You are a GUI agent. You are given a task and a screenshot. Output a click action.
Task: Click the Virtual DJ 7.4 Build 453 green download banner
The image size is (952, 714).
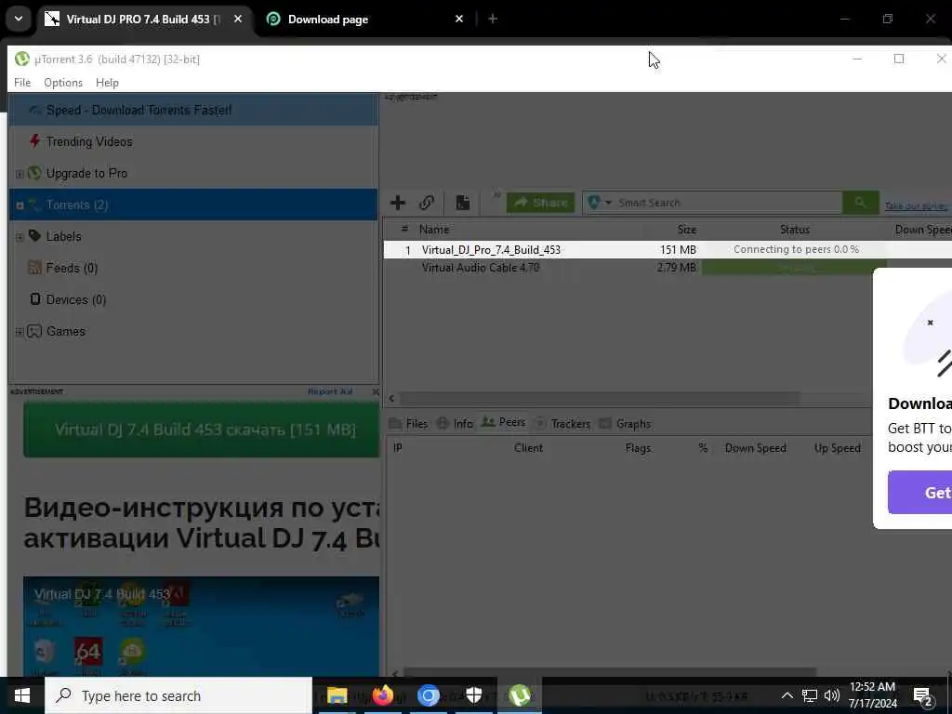pyautogui.click(x=201, y=430)
